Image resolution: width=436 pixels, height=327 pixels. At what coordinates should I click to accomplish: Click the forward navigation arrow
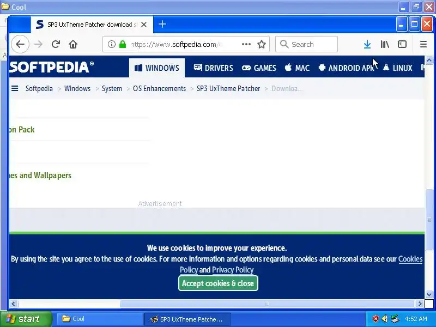click(x=38, y=44)
